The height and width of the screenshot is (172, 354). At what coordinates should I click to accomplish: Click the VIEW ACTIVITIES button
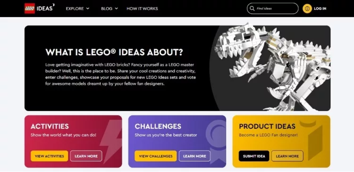pyautogui.click(x=49, y=156)
